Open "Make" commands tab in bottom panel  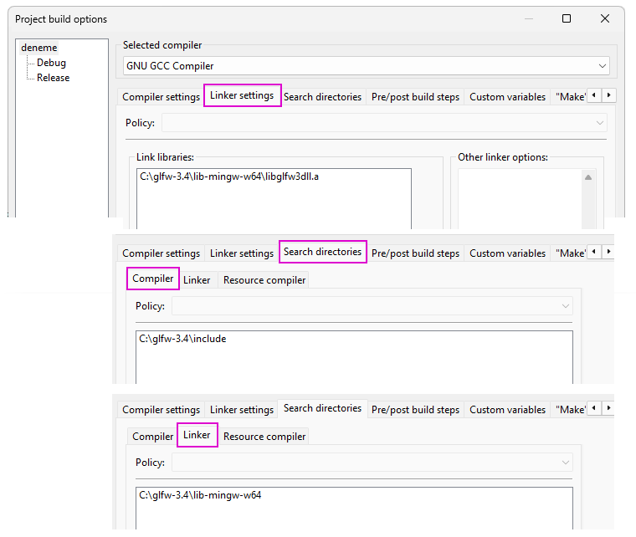coord(570,410)
